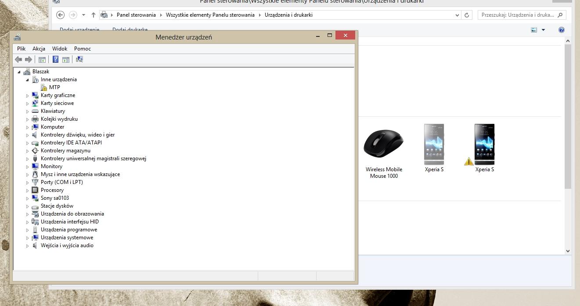Expand the Klawiatury node
Image resolution: width=580 pixels, height=306 pixels.
[27, 112]
